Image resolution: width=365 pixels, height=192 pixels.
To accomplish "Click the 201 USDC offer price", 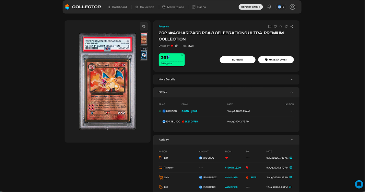I will (x=169, y=111).
